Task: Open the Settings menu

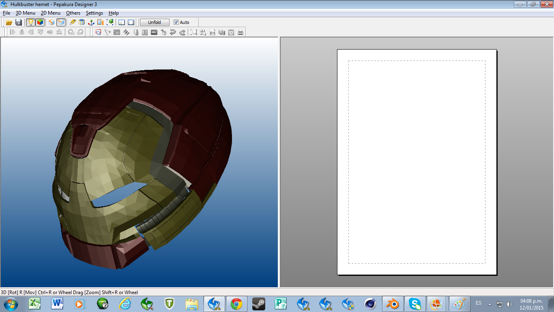Action: tap(94, 13)
